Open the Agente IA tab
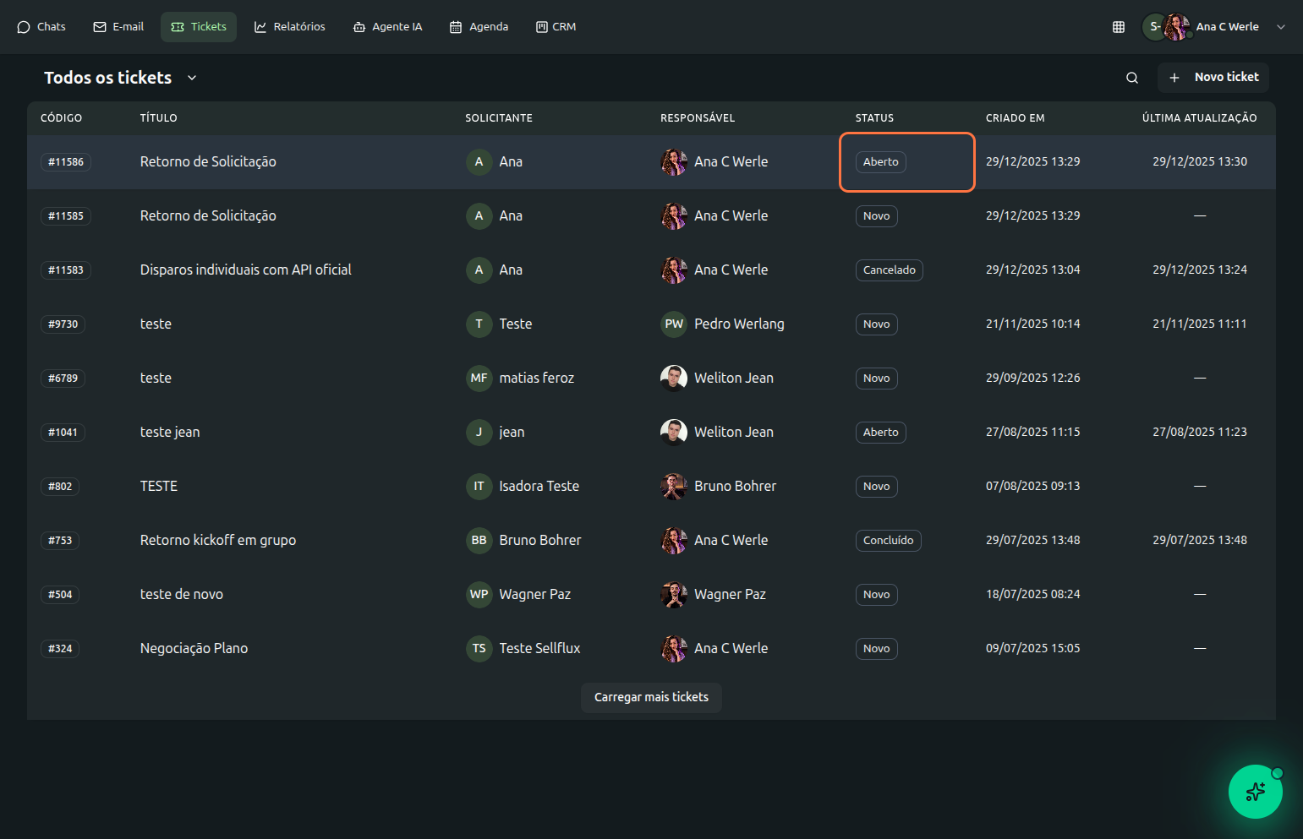The width and height of the screenshot is (1303, 839). tap(387, 27)
